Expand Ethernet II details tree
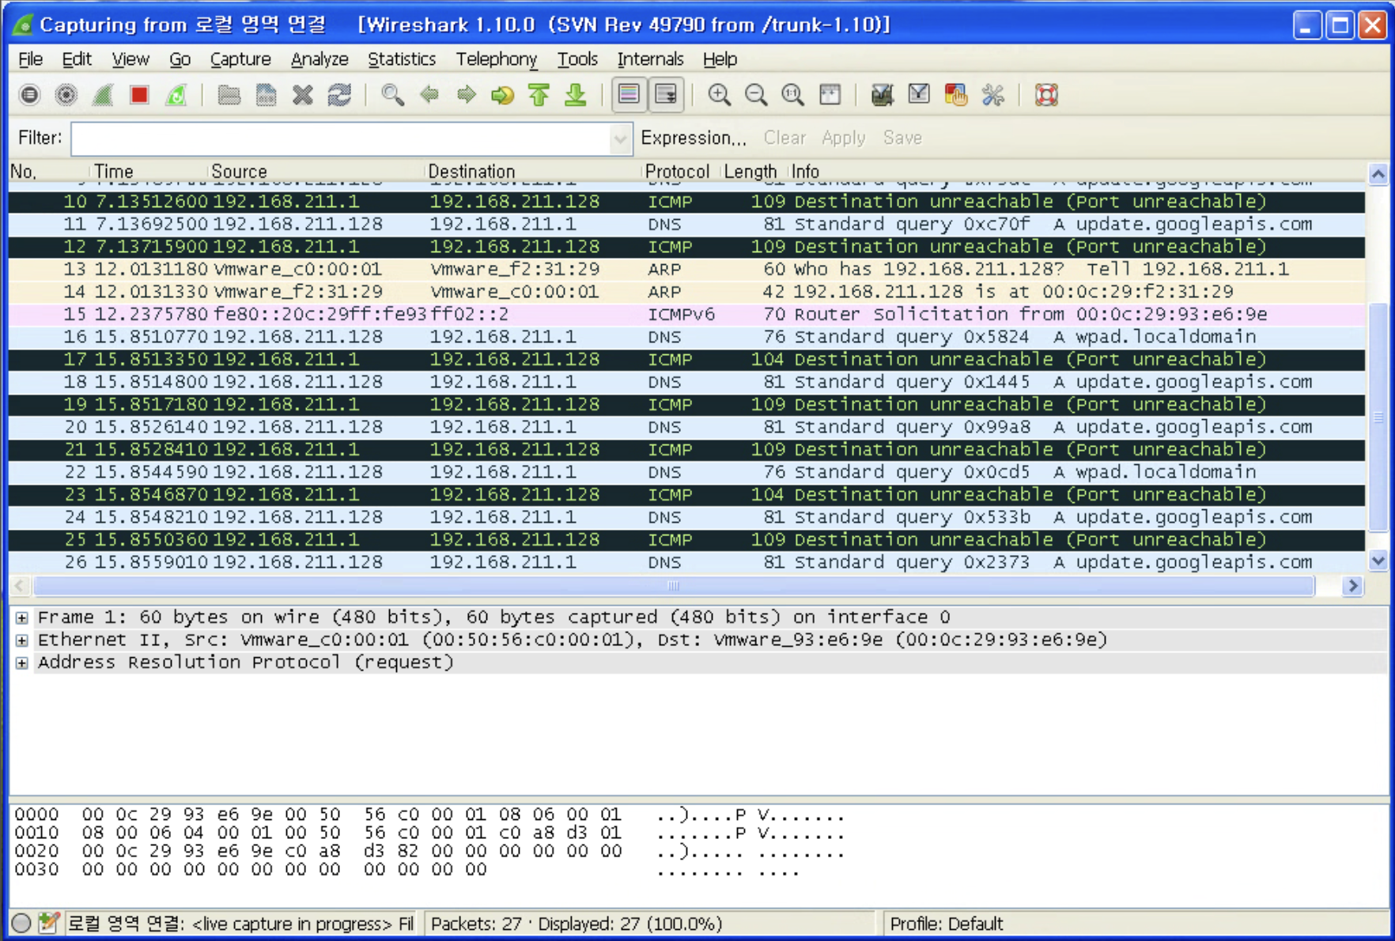This screenshot has height=941, width=1395. click(x=22, y=640)
